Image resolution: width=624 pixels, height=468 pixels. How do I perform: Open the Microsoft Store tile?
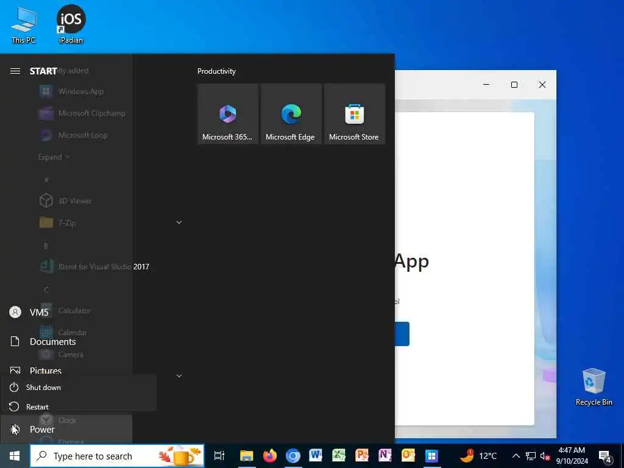pyautogui.click(x=354, y=114)
